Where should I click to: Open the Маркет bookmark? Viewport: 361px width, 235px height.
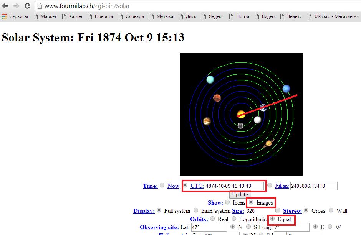[x=45, y=16]
